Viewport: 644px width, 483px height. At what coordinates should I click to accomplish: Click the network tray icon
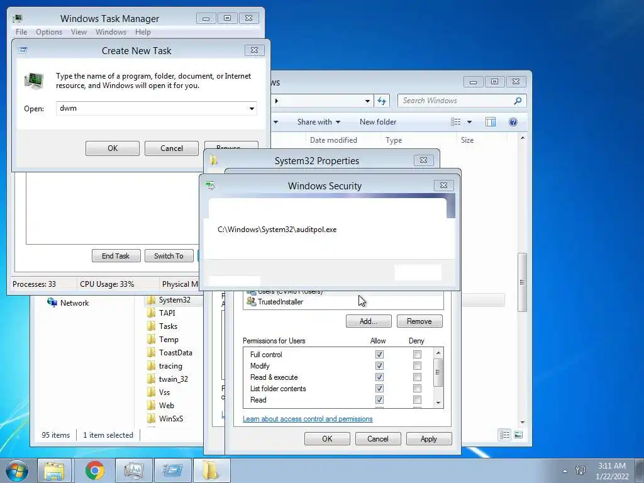coord(580,470)
